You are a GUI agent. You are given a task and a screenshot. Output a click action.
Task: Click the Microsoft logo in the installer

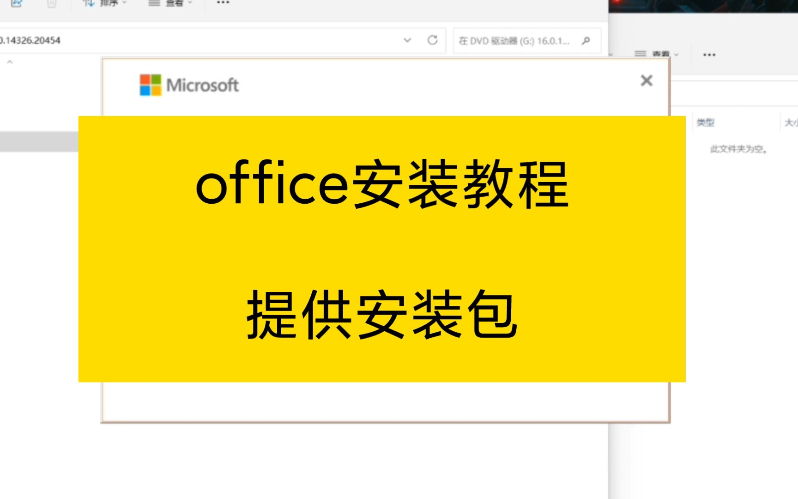(x=189, y=85)
